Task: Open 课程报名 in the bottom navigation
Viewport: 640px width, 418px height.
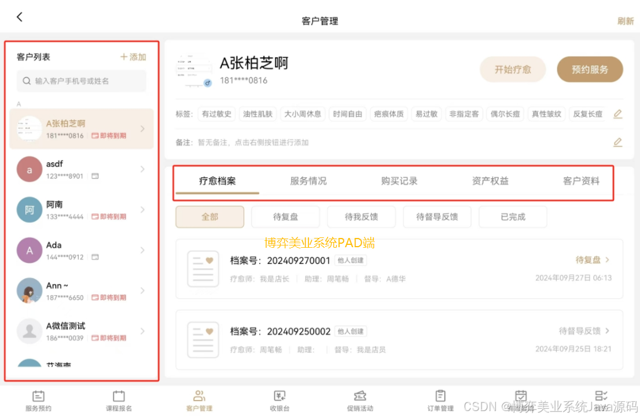Action: coord(119,401)
